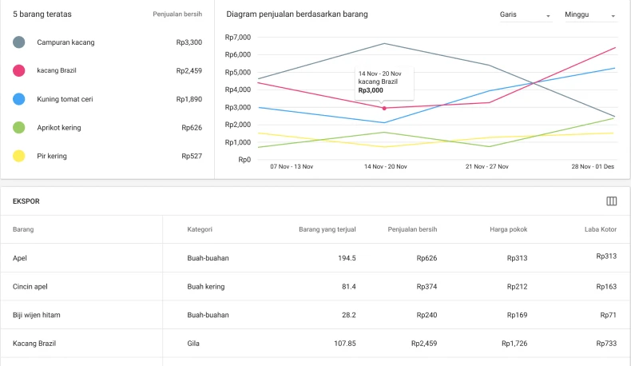Select the Kacang Brazil table row

(315, 344)
